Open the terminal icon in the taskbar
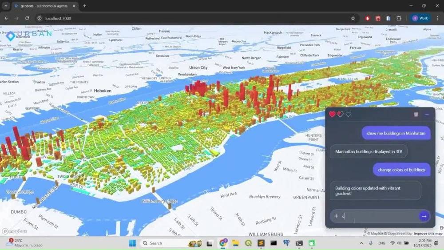The height and width of the screenshot is (250, 444). click(x=299, y=243)
